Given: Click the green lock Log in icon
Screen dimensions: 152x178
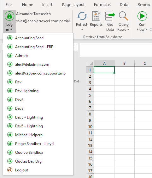Looking at the screenshot, I should click(x=9, y=16).
